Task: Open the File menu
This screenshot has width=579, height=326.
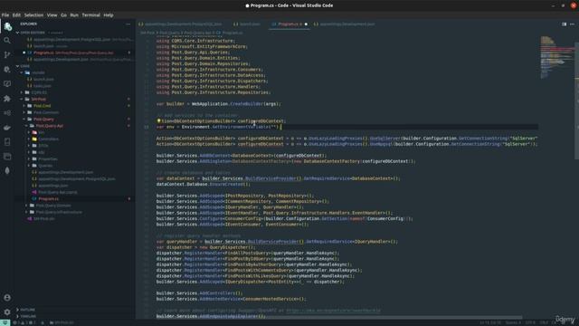Action: click(x=5, y=15)
